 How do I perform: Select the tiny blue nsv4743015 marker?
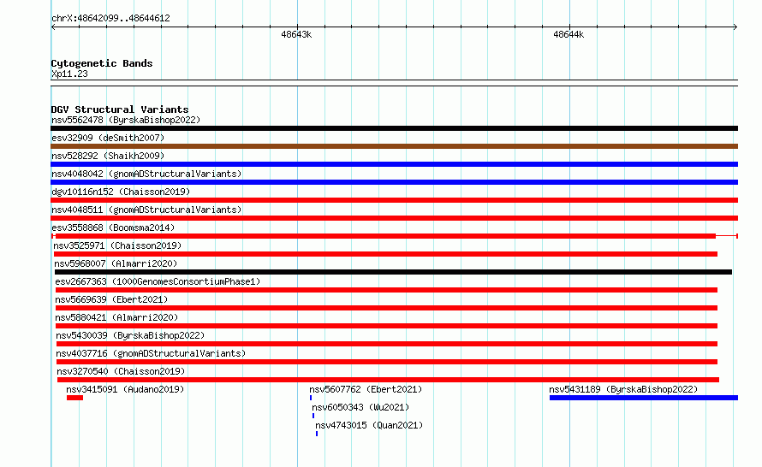(x=317, y=434)
